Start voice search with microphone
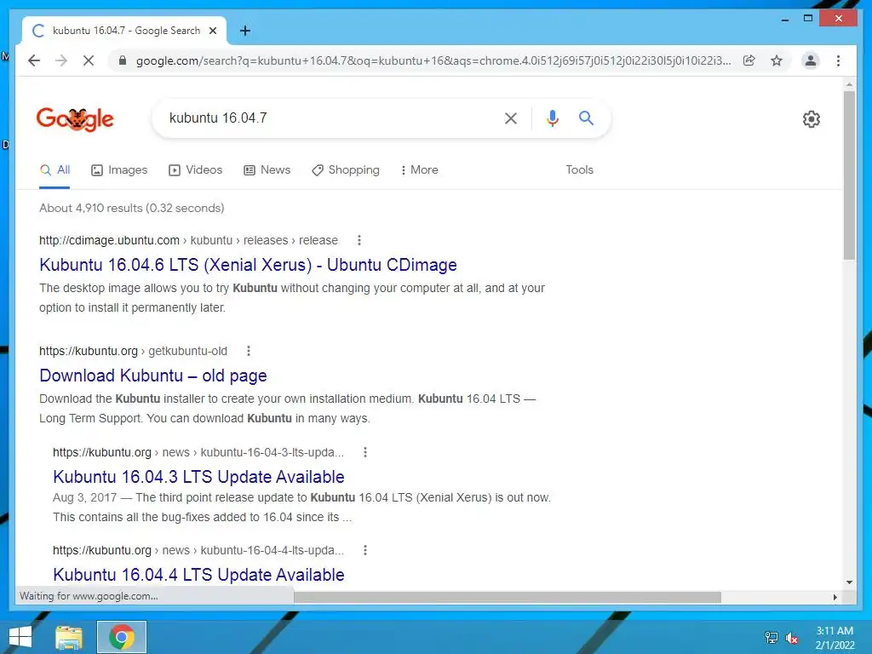Screen dimensions: 872x654 click(552, 118)
